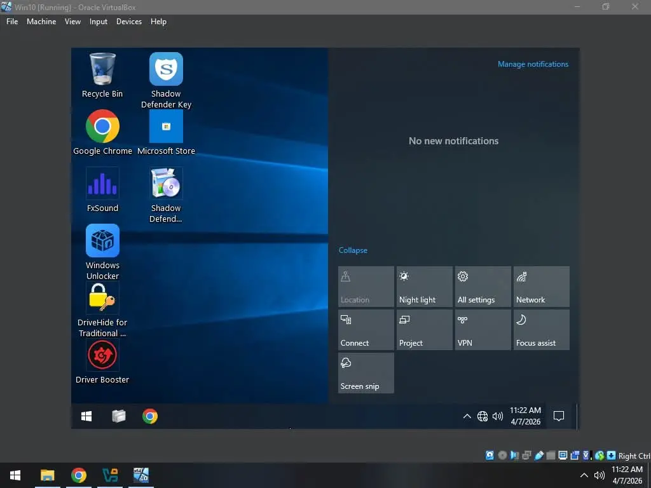This screenshot has height=488, width=651.
Task: Select DriveHide for Traditional icon
Action: click(102, 309)
